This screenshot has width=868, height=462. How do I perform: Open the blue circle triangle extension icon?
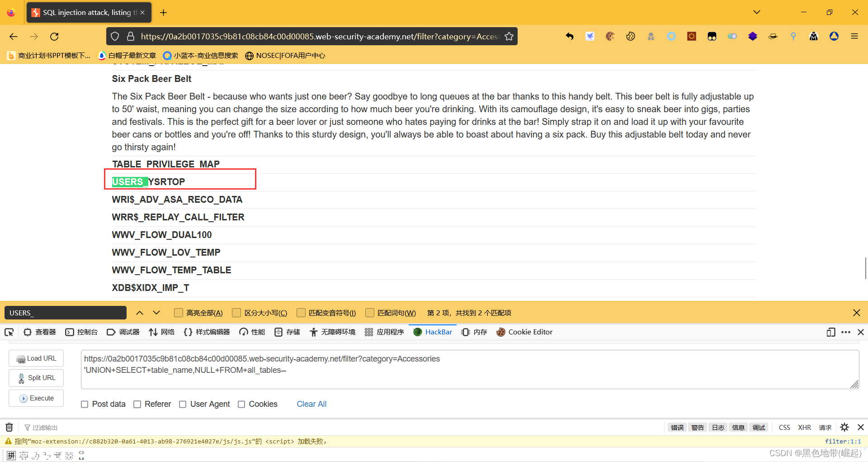(x=834, y=37)
